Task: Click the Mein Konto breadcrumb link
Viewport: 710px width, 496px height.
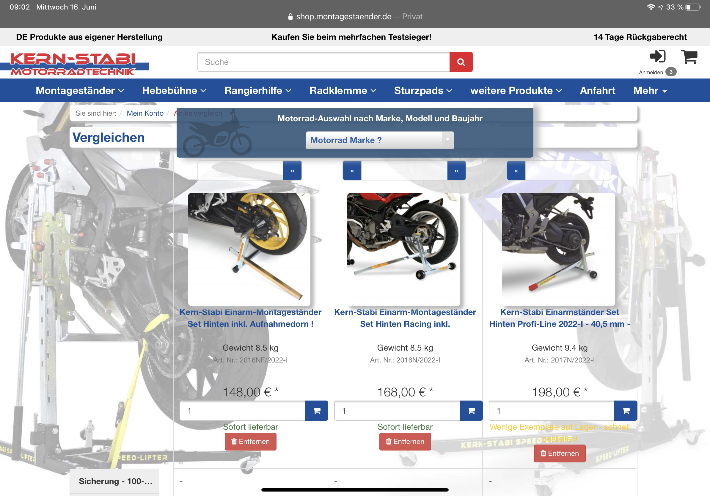Action: (x=145, y=113)
